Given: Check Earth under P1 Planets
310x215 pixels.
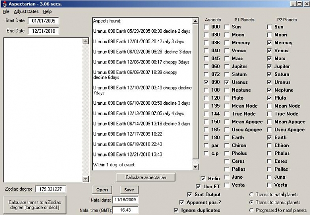Looking at the screenshot, I should (227, 138).
